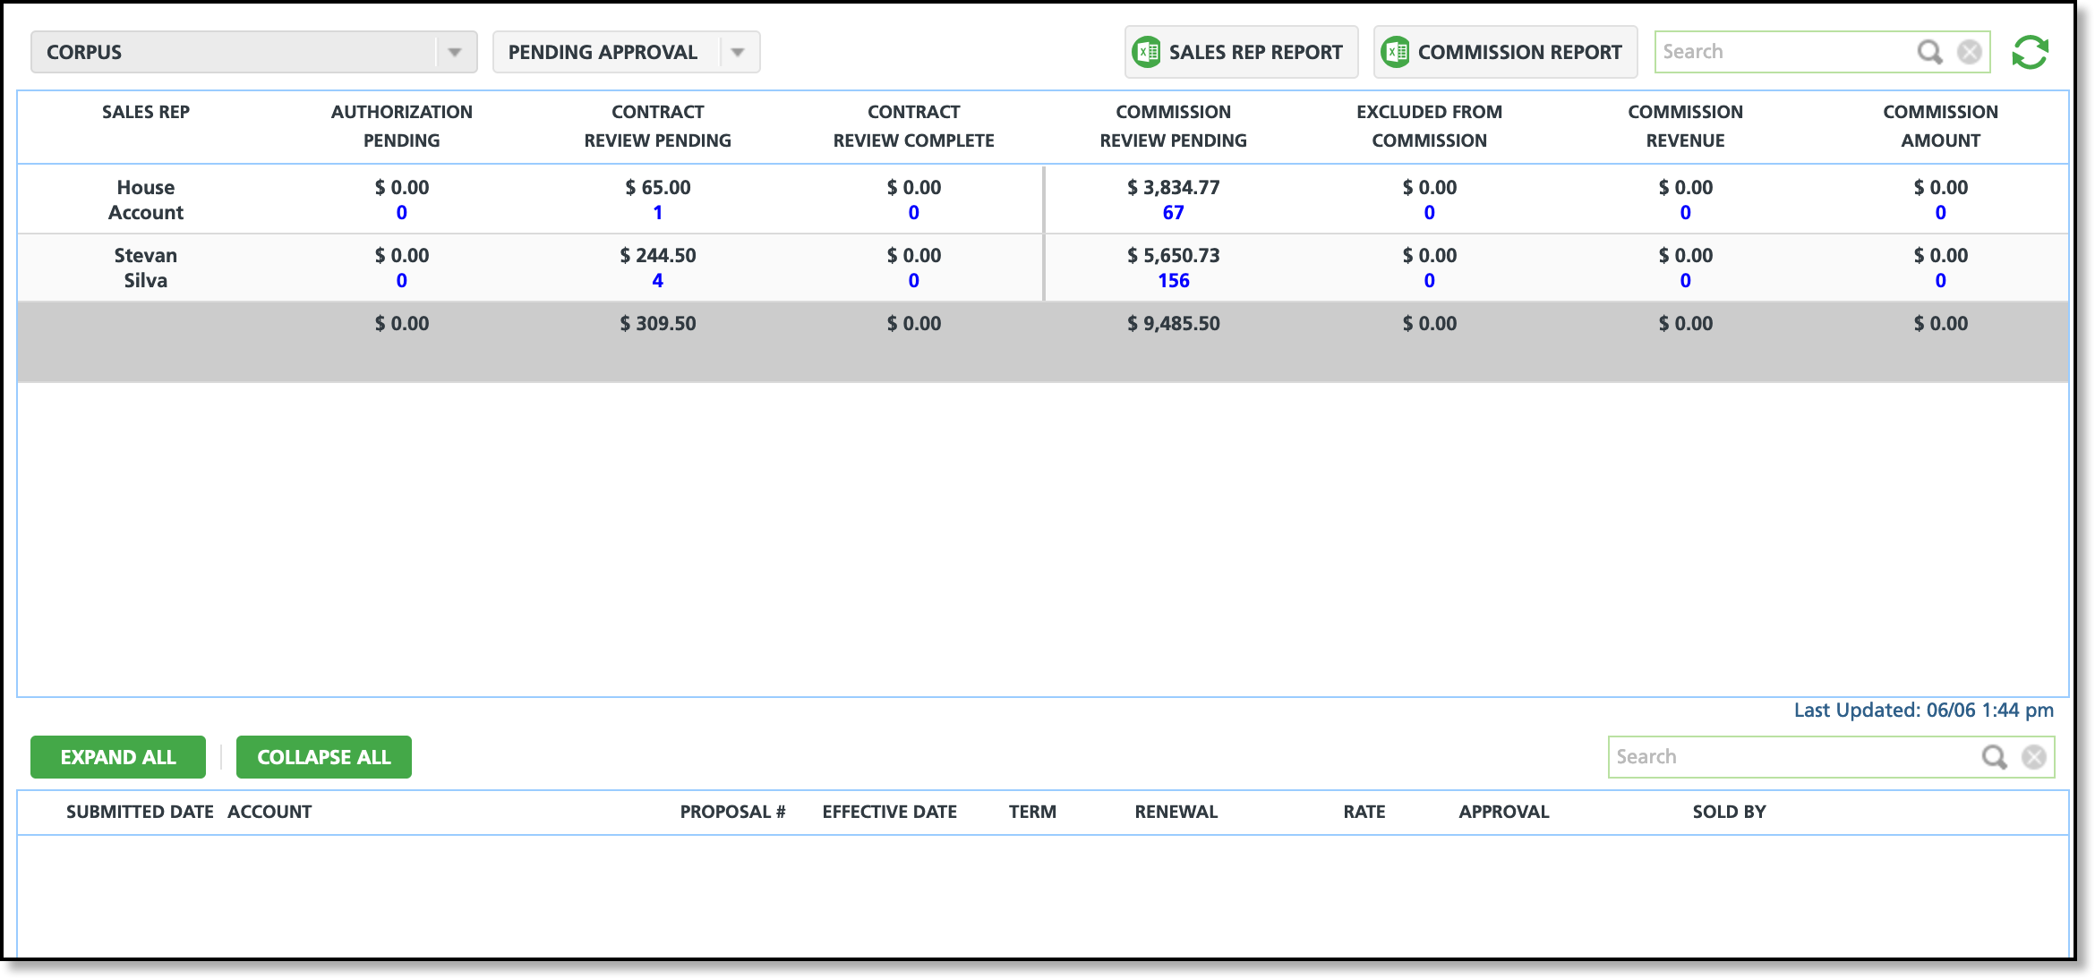This screenshot has width=2095, height=979.
Task: Click the green refresh icon
Action: click(x=2030, y=52)
